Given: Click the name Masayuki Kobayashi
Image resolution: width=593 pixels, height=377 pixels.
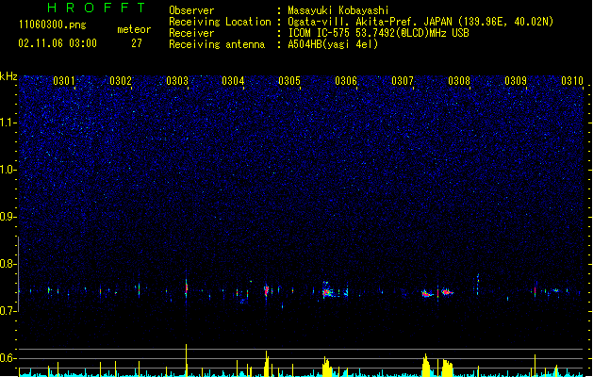Looking at the screenshot, I should [x=338, y=10].
